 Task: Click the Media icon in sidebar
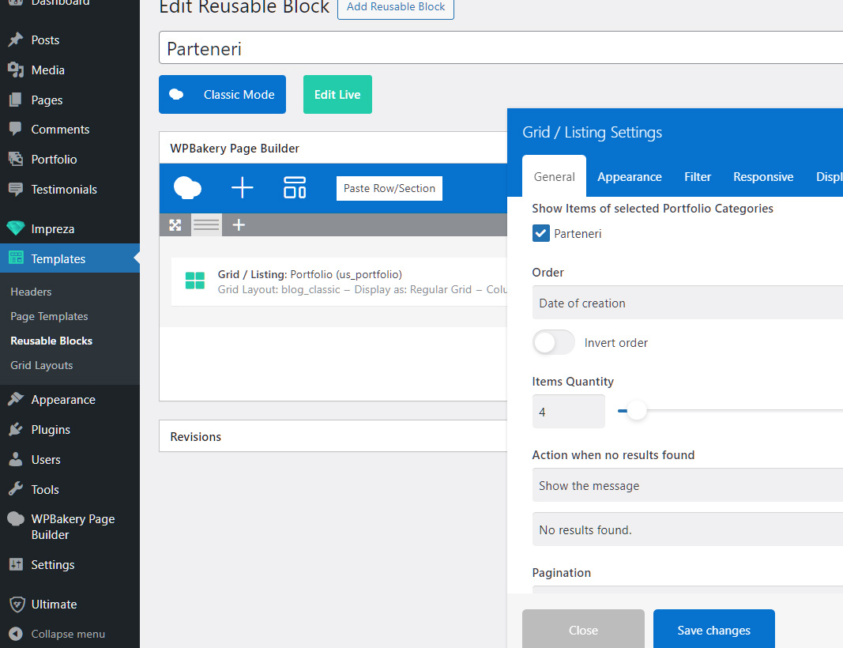(x=16, y=70)
